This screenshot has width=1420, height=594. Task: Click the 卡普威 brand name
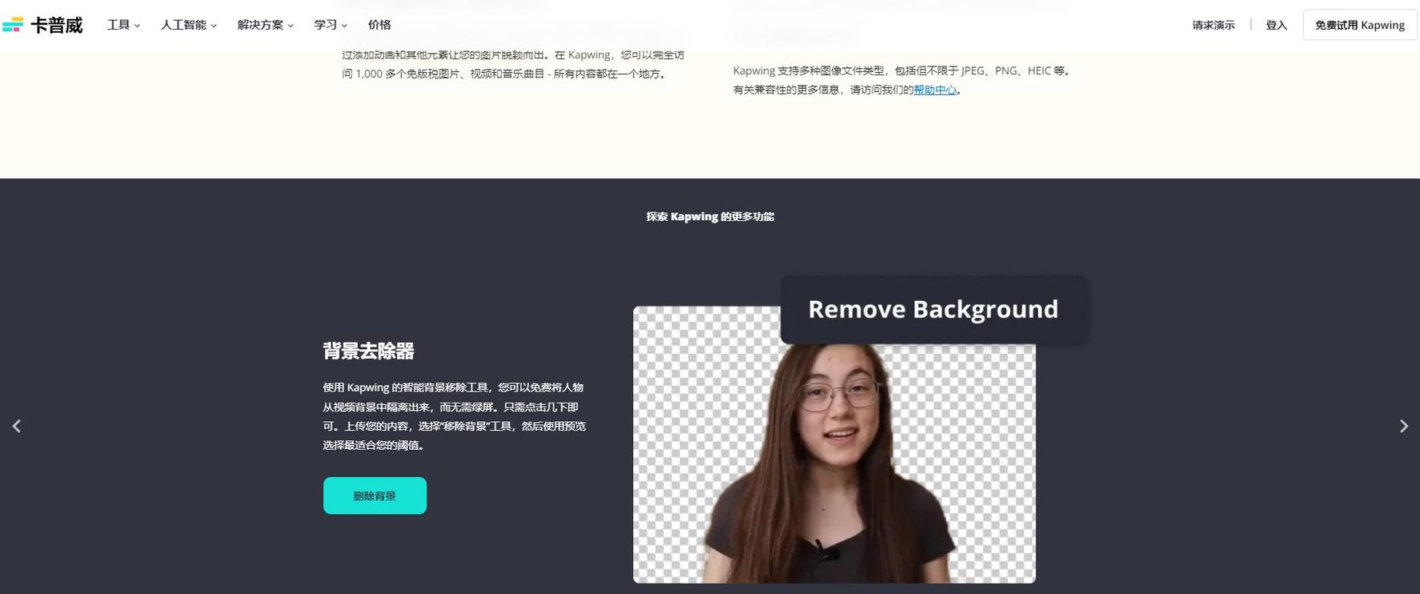click(x=57, y=25)
